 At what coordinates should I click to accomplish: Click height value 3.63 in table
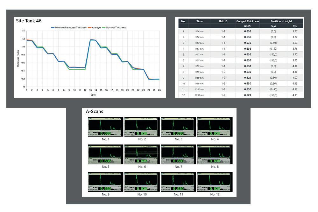[295, 43]
